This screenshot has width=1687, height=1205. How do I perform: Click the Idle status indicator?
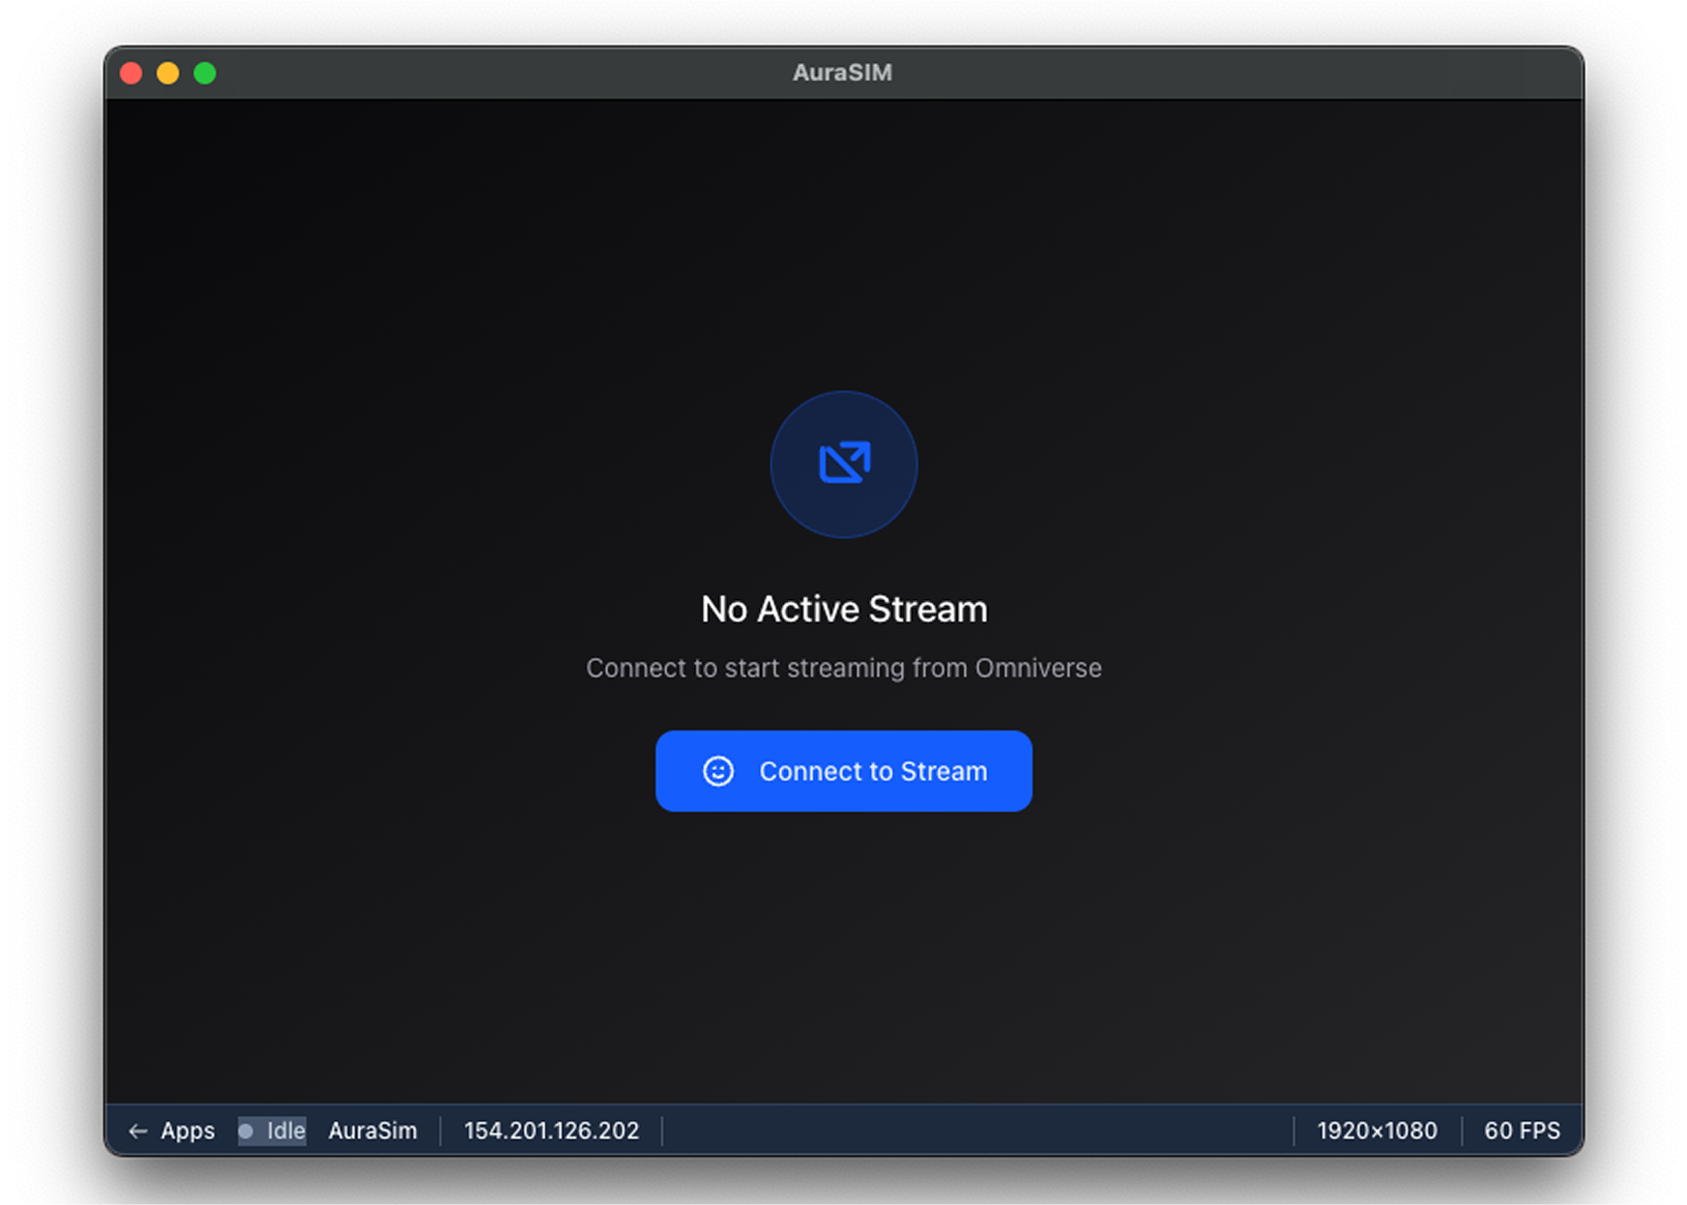pyautogui.click(x=272, y=1131)
